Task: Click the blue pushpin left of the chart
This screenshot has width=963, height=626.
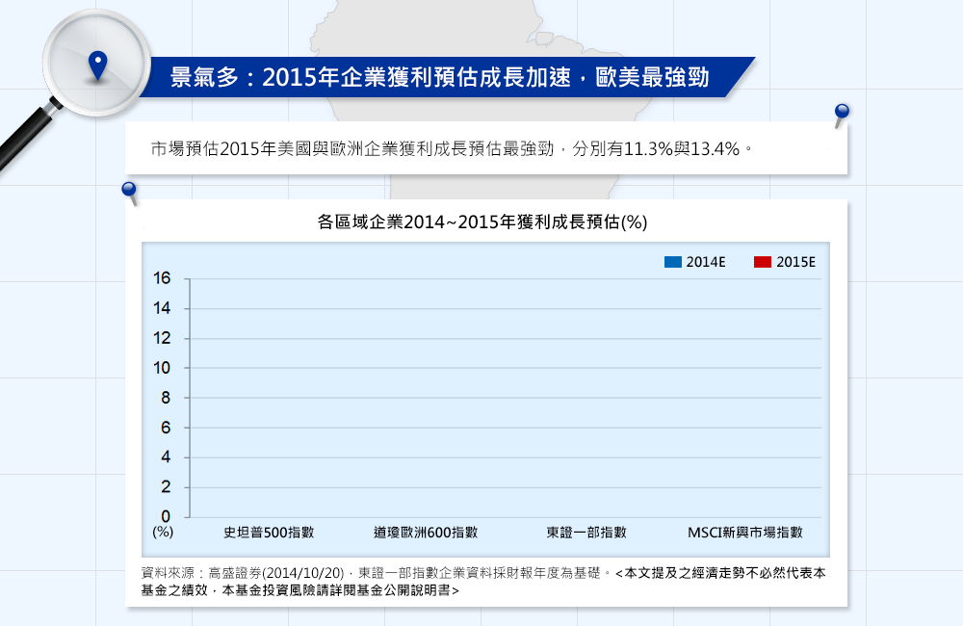Action: 129,191
